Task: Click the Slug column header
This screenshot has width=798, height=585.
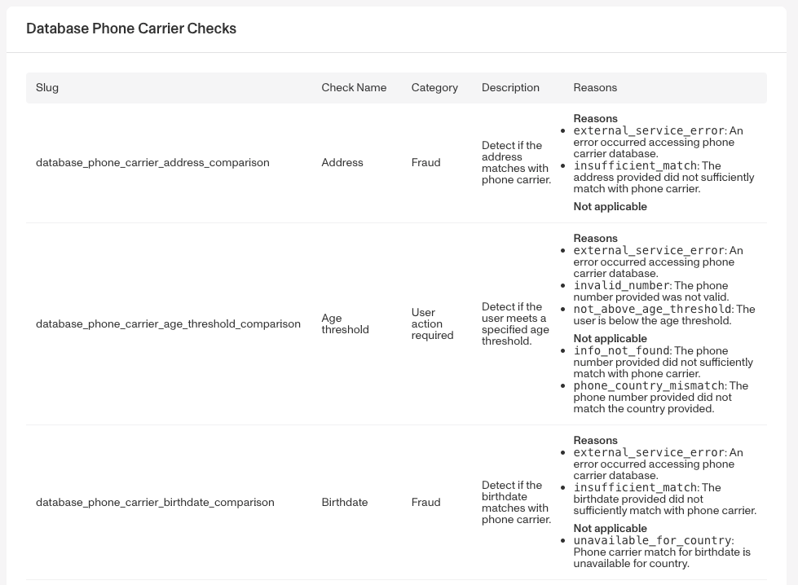Action: pos(47,87)
